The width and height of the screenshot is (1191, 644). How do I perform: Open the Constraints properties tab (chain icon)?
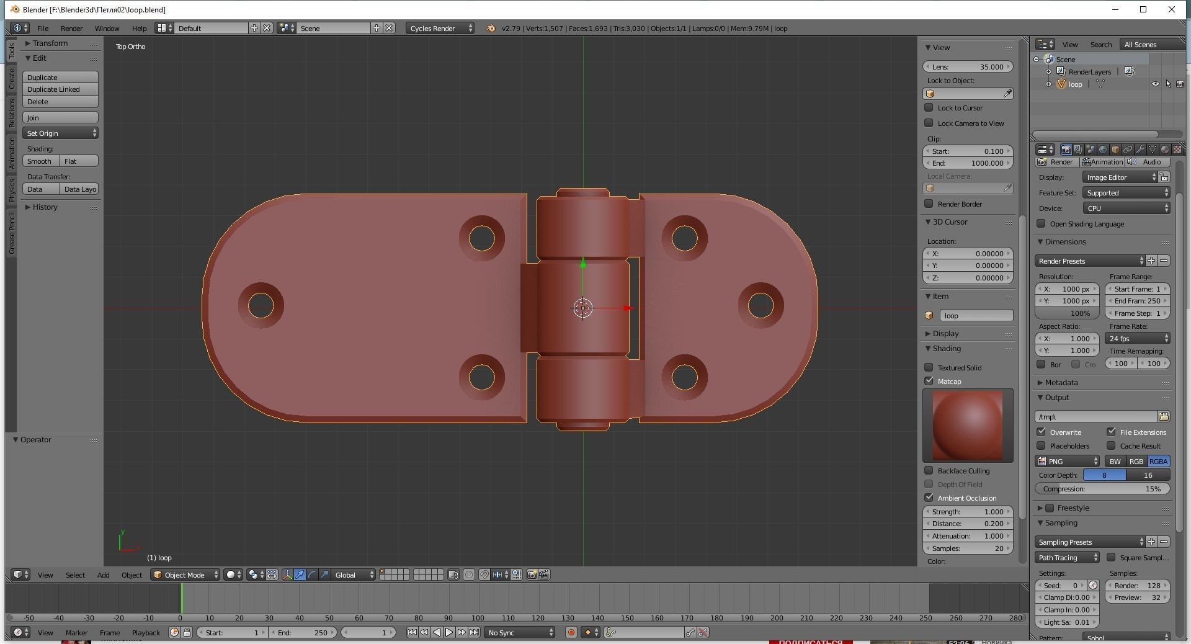(x=1128, y=150)
